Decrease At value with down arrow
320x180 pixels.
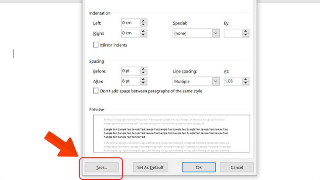pos(246,83)
